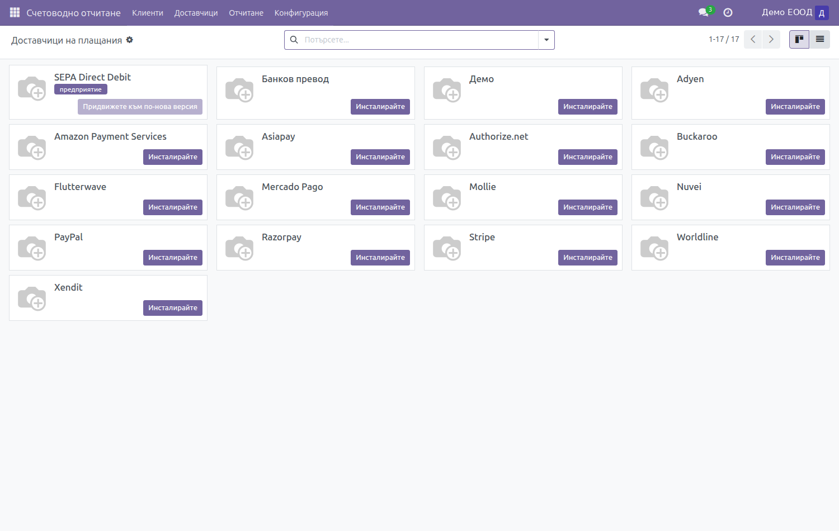
Task: Click Razorpay camera placeholder image
Action: pos(239,249)
